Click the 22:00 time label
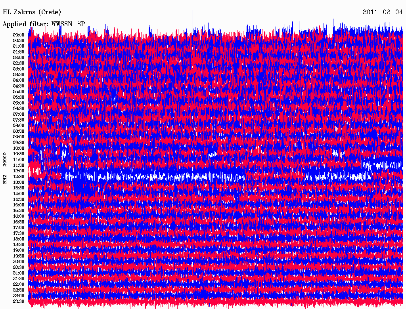This screenshot has height=309, width=406. pos(19,284)
